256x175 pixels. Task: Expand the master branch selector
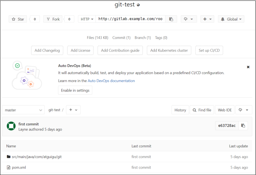coord(23,110)
